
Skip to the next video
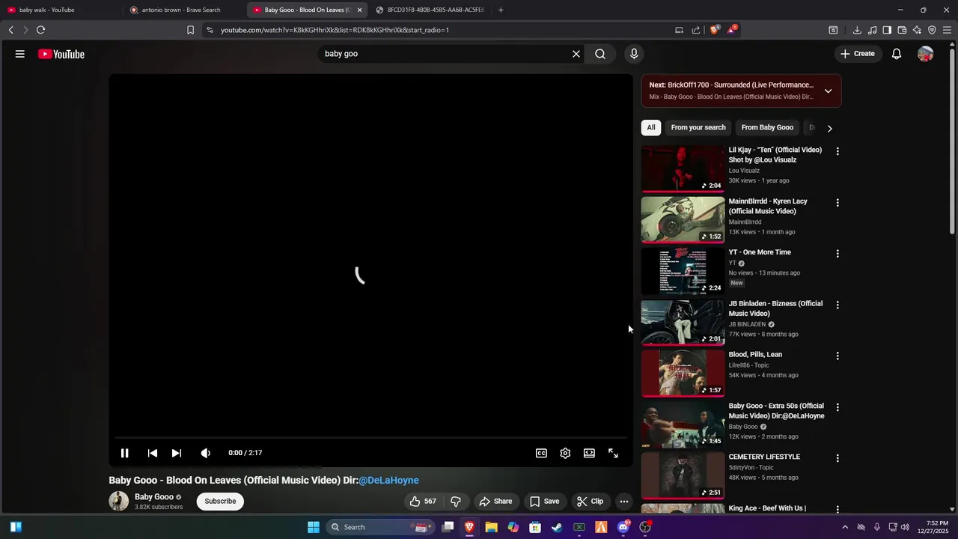click(177, 453)
